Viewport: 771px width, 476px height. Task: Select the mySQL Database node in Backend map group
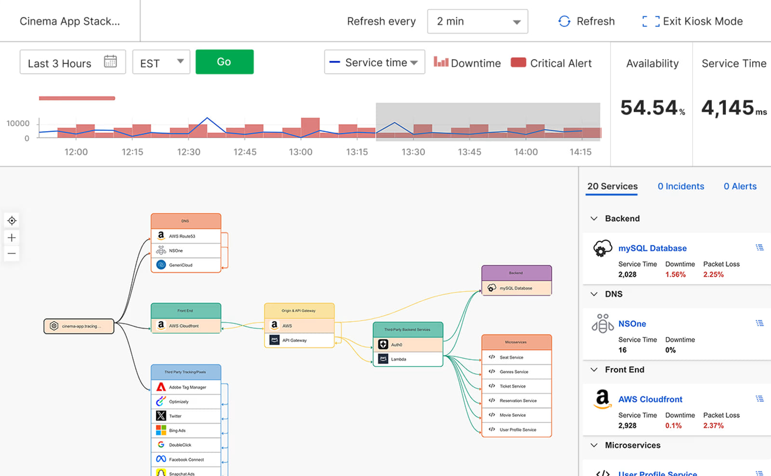click(x=517, y=288)
